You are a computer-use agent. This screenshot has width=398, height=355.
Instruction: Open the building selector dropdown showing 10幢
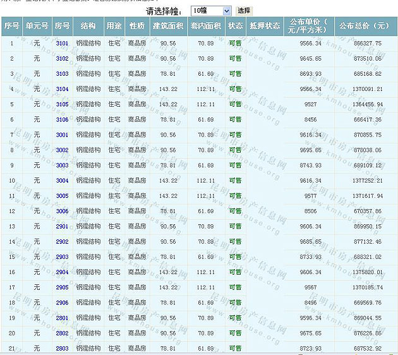point(211,11)
